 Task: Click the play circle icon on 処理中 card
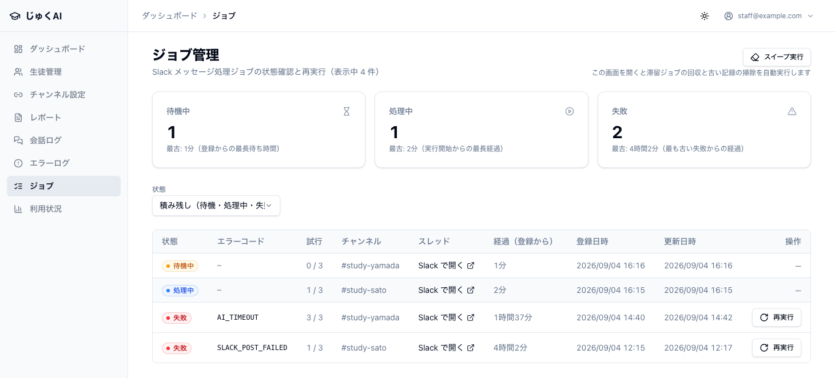(570, 111)
